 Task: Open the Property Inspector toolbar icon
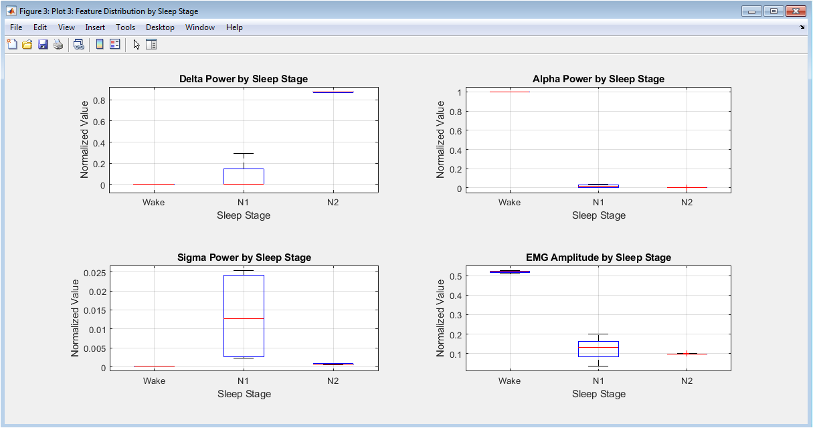(151, 45)
